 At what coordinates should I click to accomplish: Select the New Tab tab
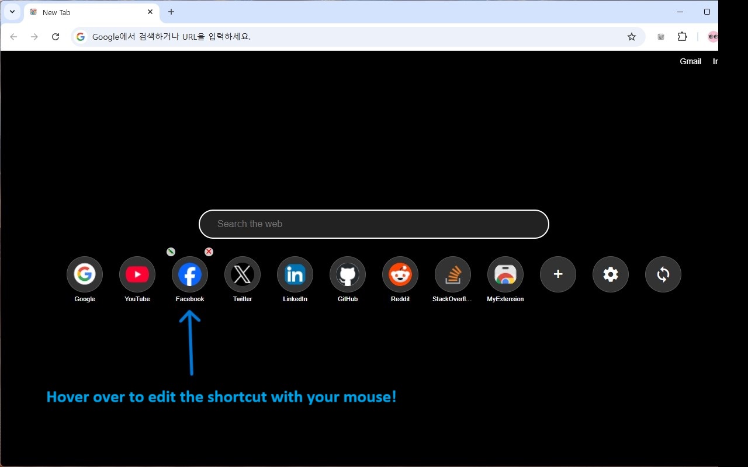click(92, 12)
